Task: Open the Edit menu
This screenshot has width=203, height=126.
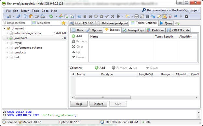Action: pyautogui.click(x=16, y=11)
